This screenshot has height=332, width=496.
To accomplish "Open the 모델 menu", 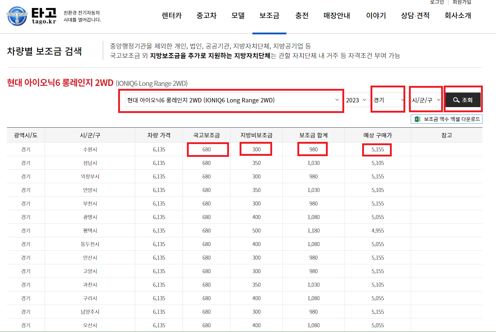I will coord(238,16).
